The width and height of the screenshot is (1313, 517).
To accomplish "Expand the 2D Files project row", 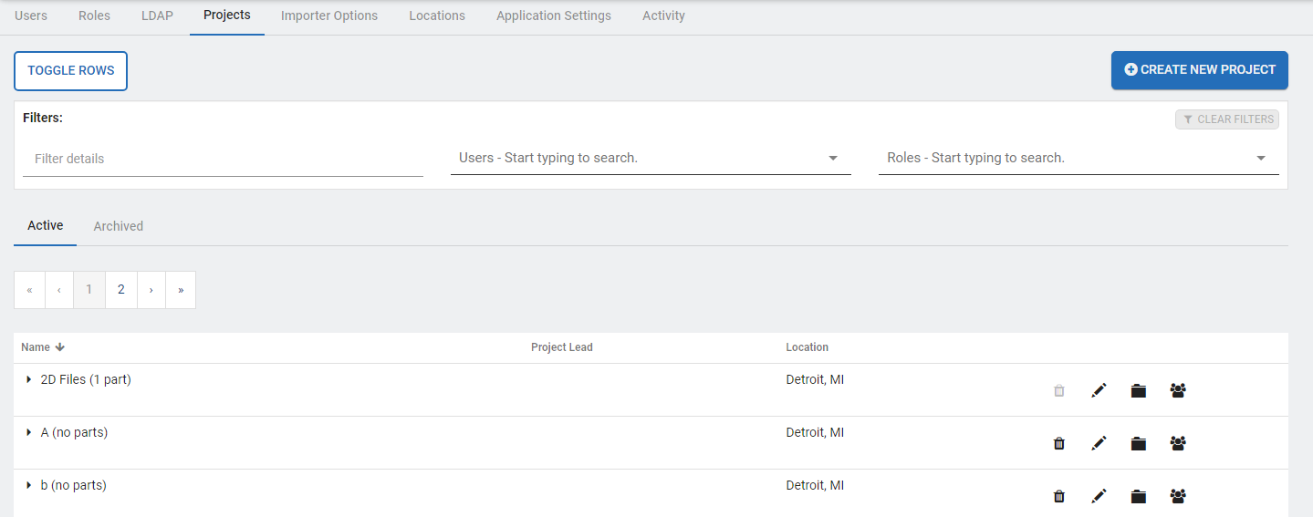I will tap(29, 380).
